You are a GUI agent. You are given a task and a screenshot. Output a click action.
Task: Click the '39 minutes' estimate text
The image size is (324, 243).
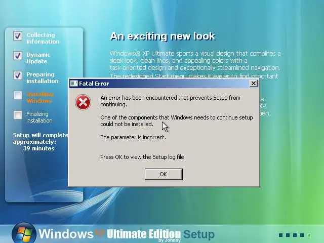point(39,148)
